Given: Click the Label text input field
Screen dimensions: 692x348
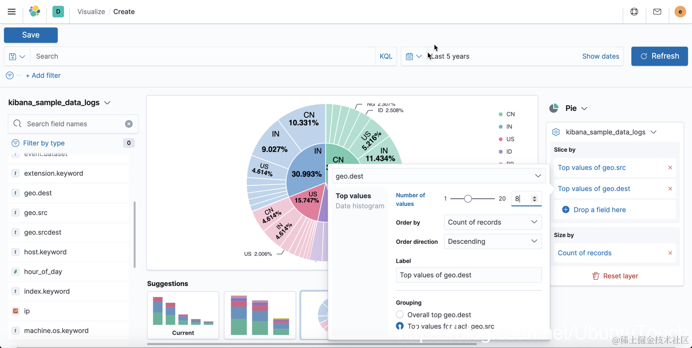Looking at the screenshot, I should tap(469, 275).
